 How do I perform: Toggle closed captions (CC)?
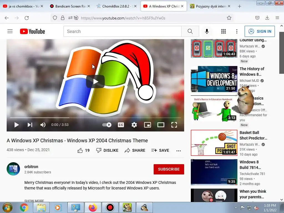(x=121, y=125)
